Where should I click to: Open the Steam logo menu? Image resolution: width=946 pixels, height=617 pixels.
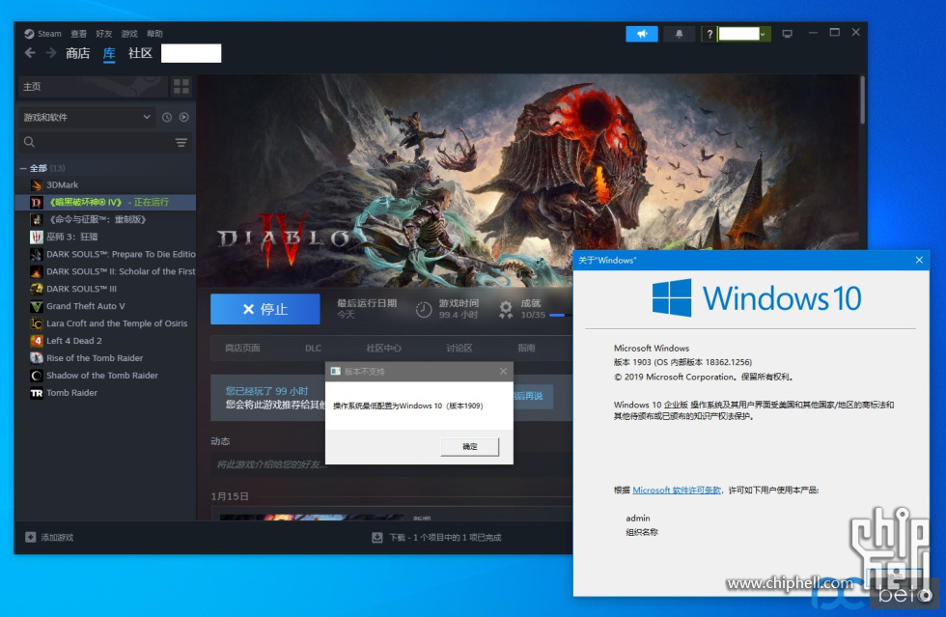point(42,34)
